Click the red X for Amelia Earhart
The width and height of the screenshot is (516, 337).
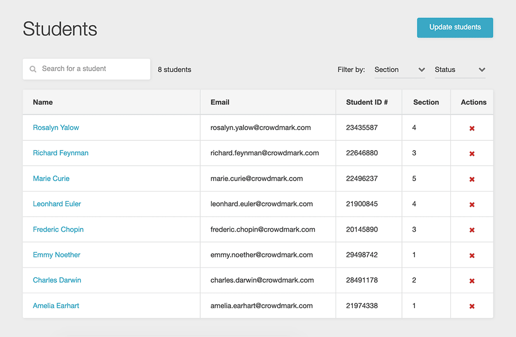472,306
